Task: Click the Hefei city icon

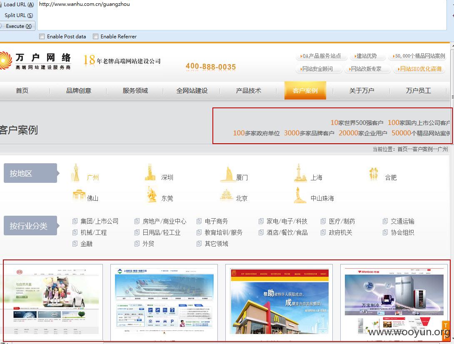Action: point(374,174)
